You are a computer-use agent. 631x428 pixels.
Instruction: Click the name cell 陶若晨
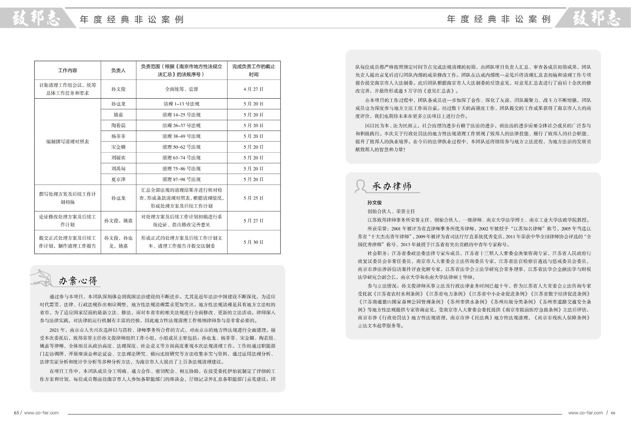click(118, 125)
